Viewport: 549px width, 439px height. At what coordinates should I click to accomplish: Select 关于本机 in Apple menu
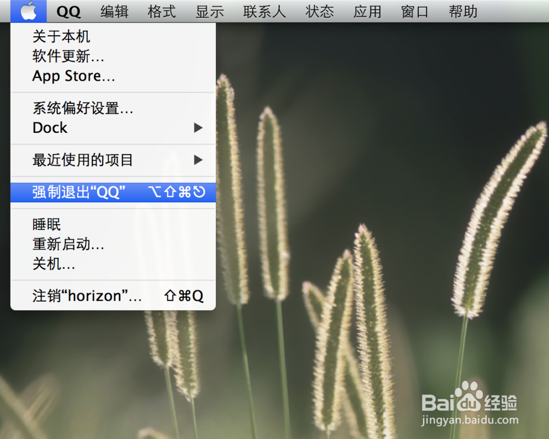tap(113, 36)
